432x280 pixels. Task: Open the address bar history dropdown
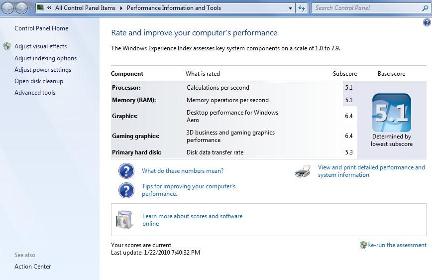(290, 8)
